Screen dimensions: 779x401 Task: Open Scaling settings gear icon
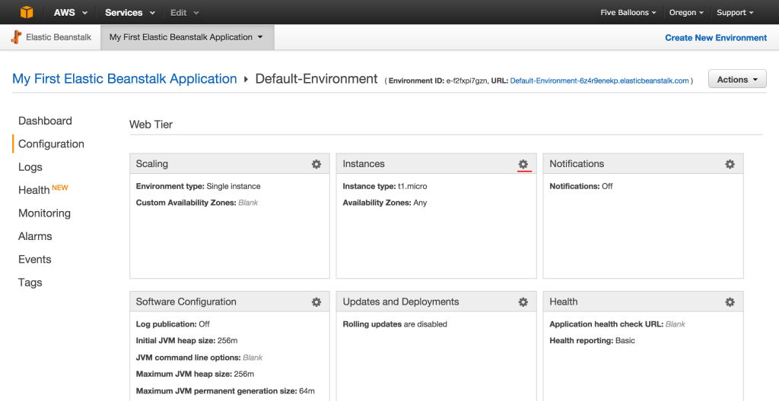click(x=316, y=164)
